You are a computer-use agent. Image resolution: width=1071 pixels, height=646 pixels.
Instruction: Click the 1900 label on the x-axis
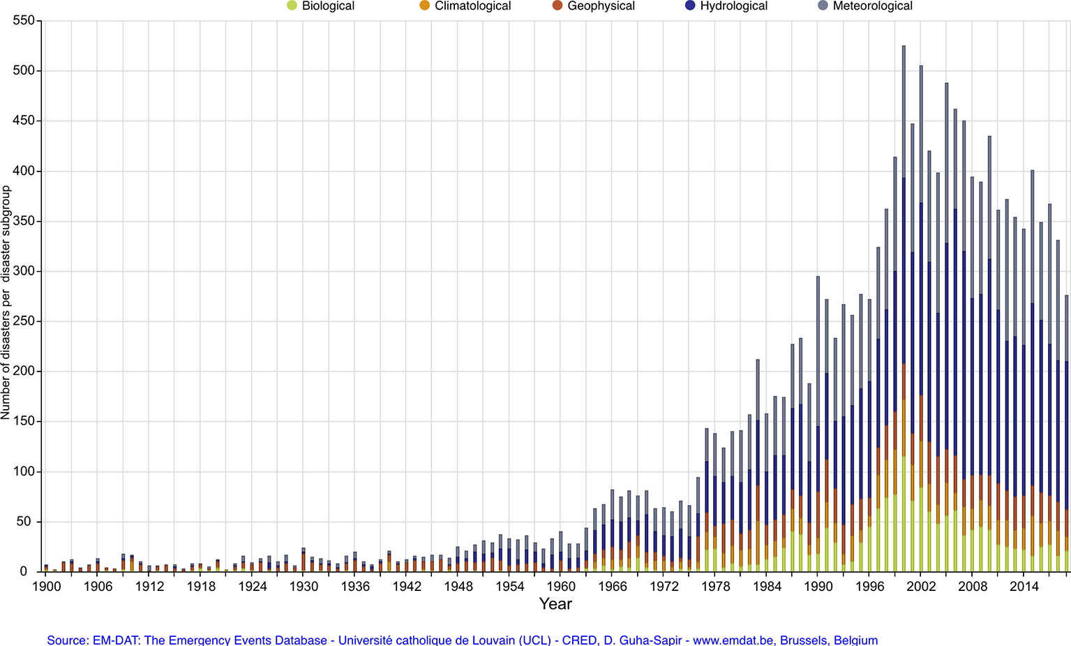pyautogui.click(x=47, y=587)
